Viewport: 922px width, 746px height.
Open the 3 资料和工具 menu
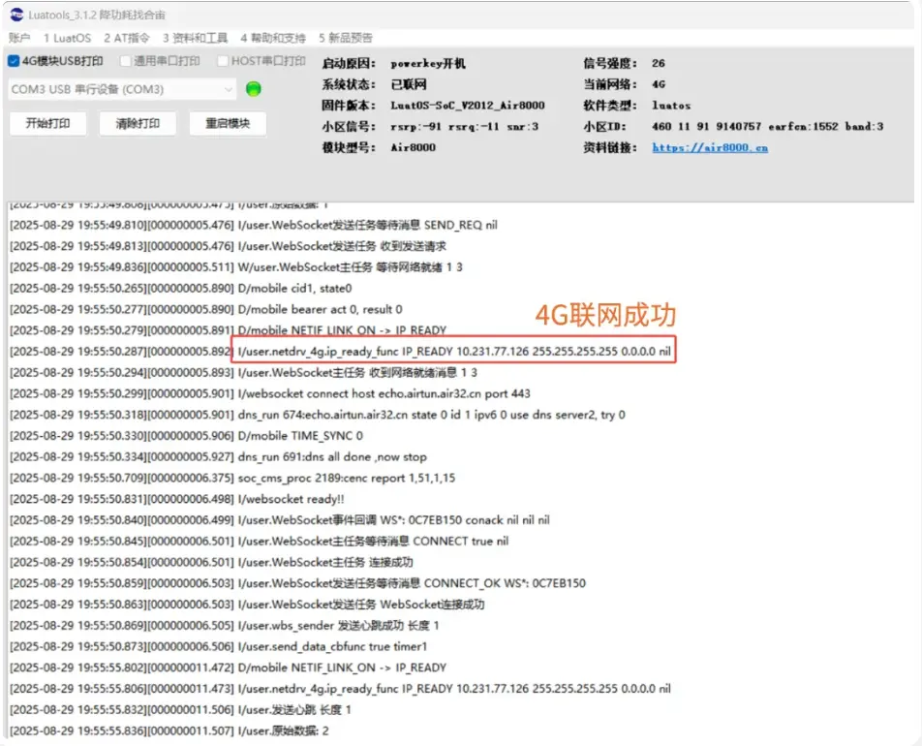coord(195,38)
